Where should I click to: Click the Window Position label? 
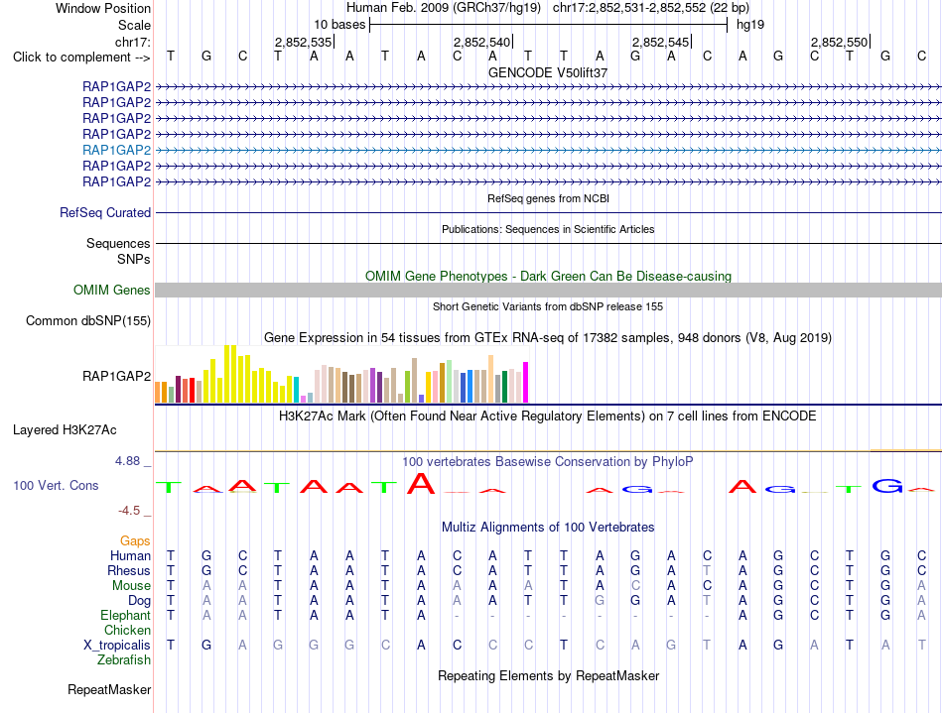click(103, 8)
